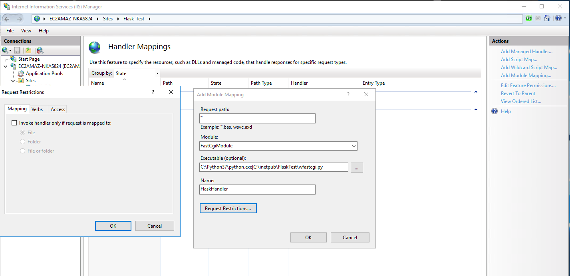Open View Ordered List
Viewport: 570px width, 276px height.
point(521,101)
